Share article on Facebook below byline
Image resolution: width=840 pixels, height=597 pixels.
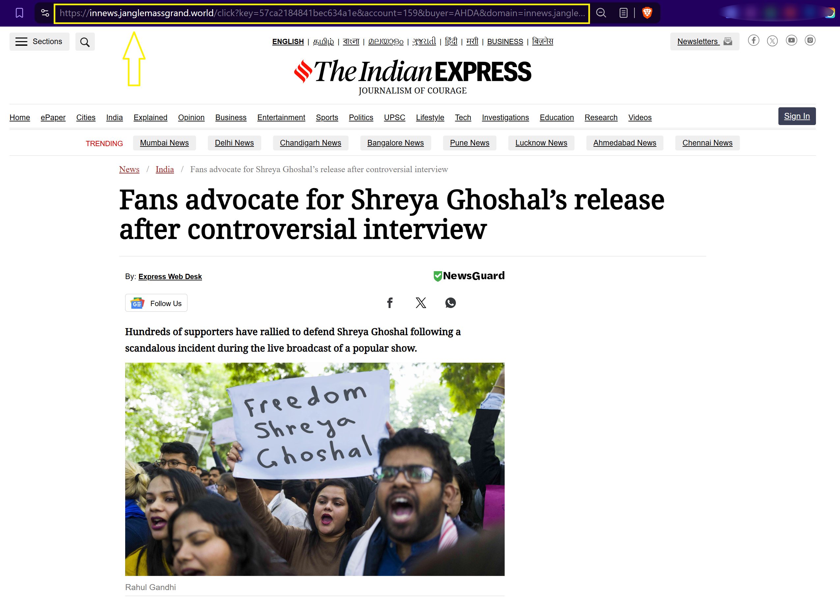coord(390,303)
